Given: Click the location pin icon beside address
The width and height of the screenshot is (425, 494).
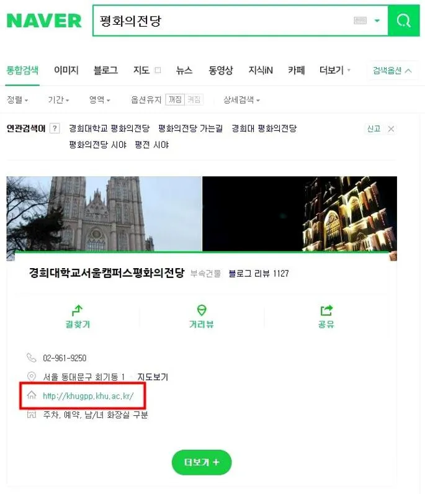Looking at the screenshot, I should [x=32, y=377].
